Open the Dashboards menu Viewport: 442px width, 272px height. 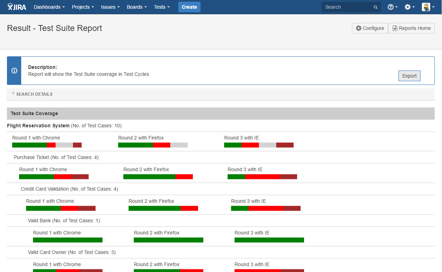[49, 7]
